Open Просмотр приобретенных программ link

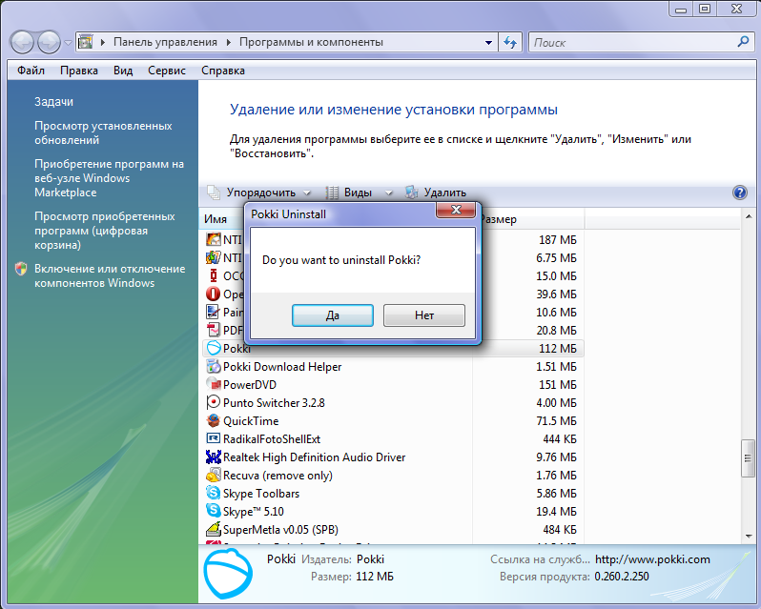click(104, 231)
